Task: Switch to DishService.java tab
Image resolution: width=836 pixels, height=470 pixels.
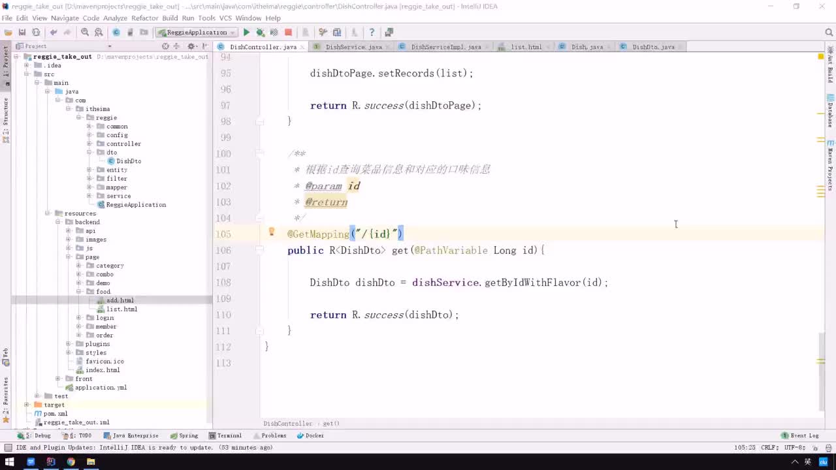Action: coord(353,47)
